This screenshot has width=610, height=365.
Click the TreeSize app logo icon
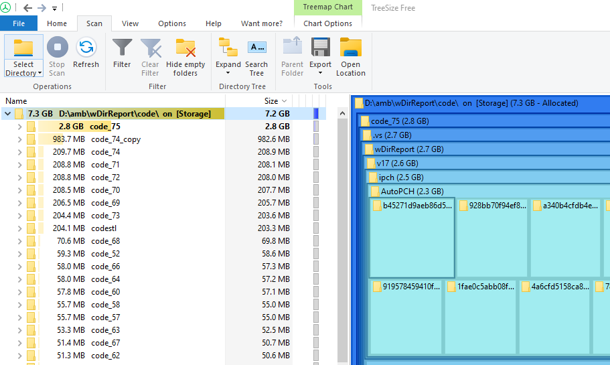pyautogui.click(x=5, y=7)
